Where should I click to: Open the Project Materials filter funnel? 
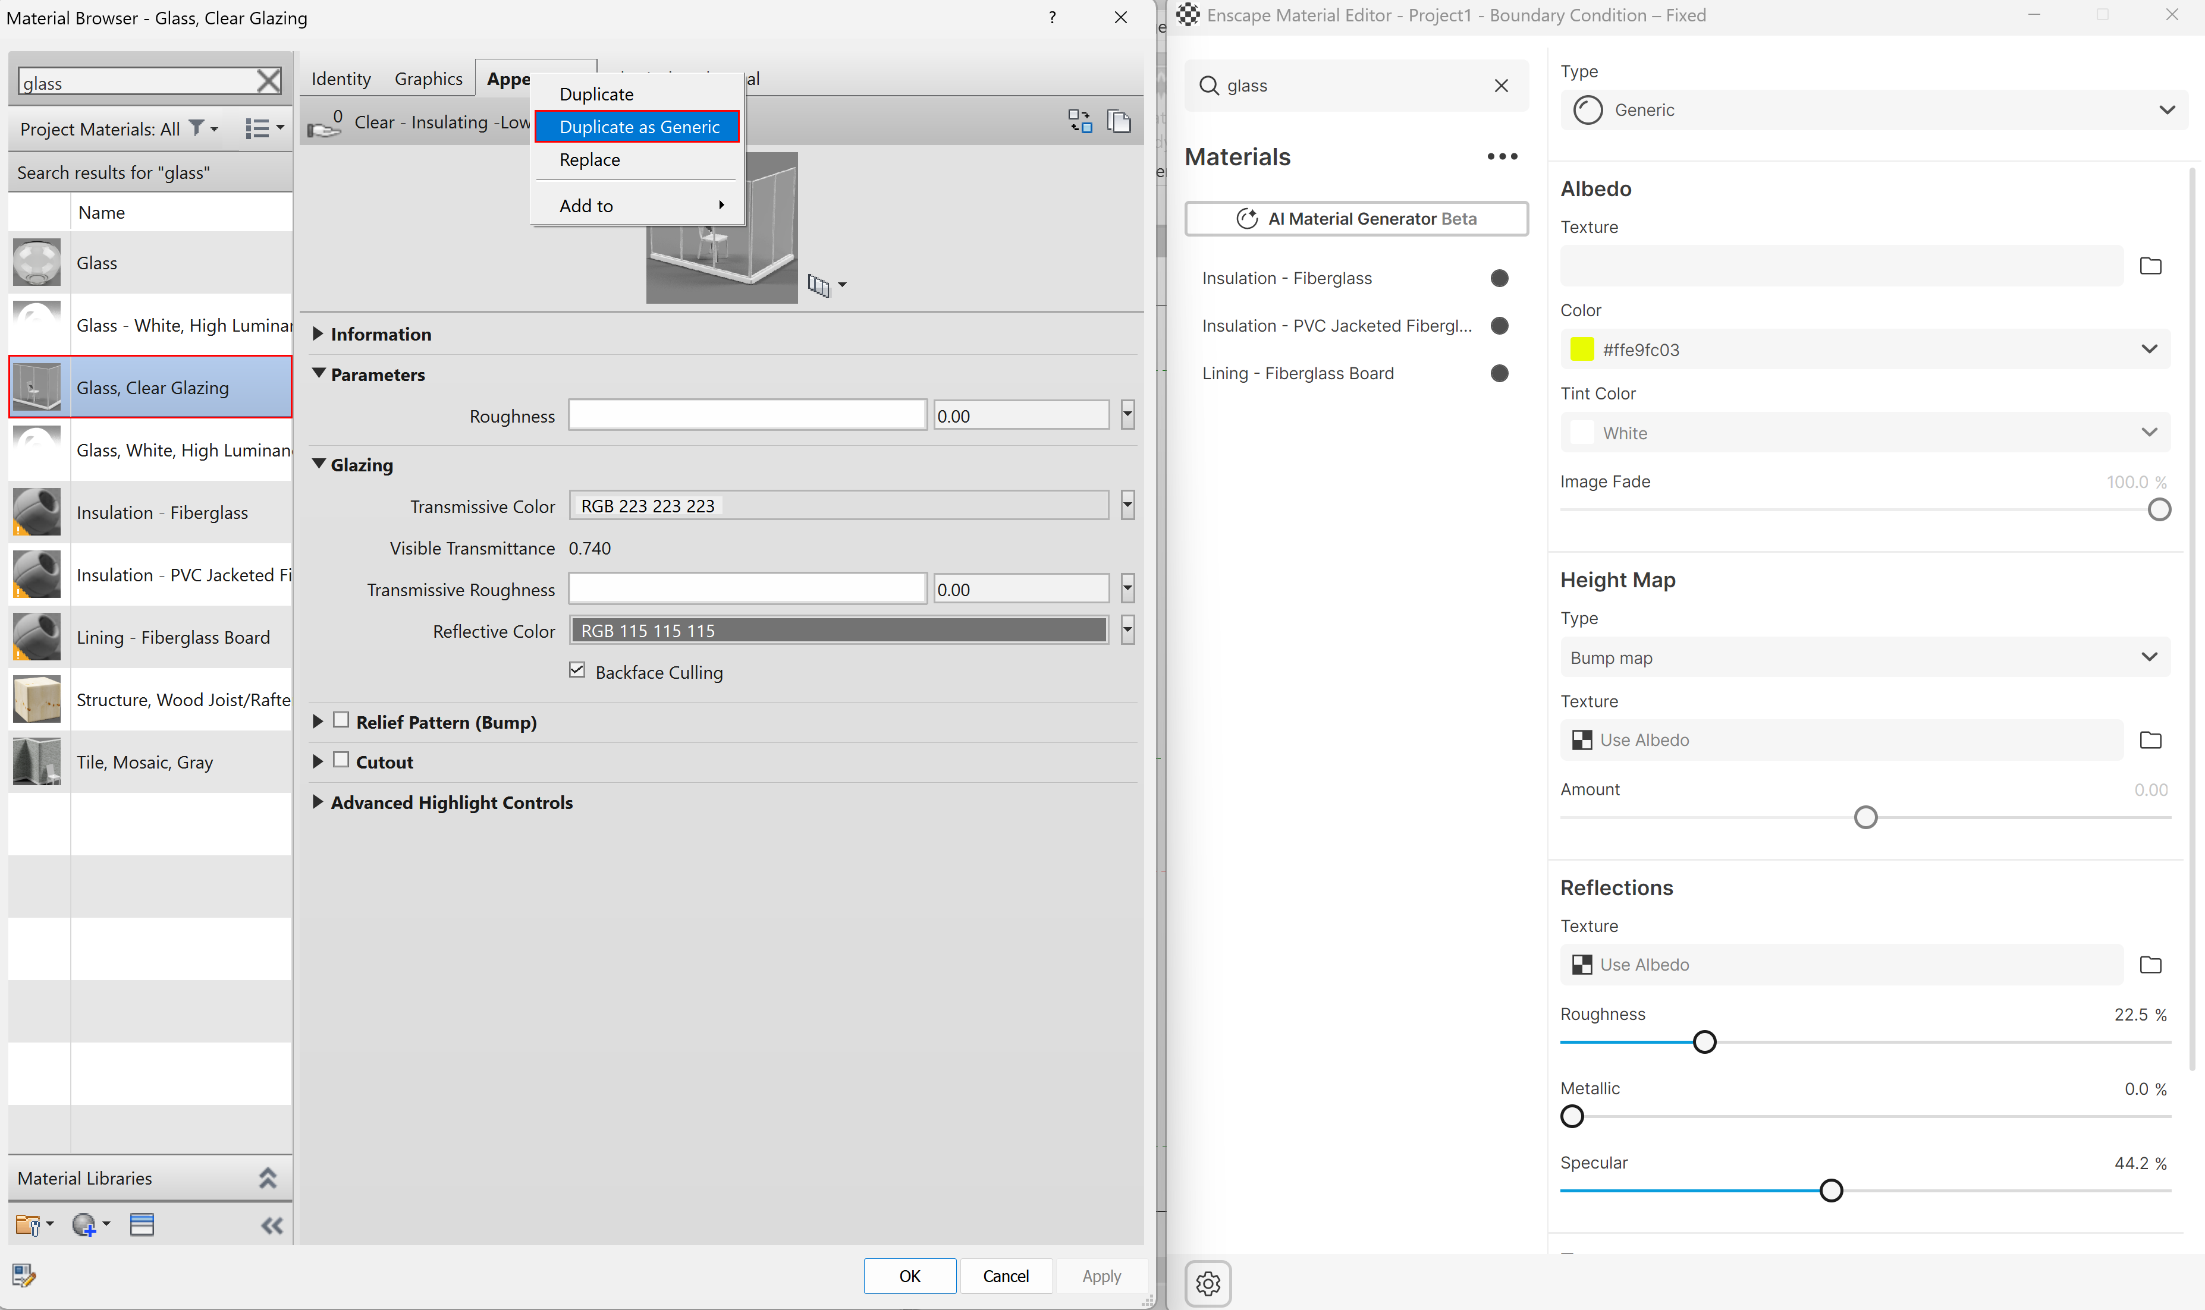coord(202,129)
